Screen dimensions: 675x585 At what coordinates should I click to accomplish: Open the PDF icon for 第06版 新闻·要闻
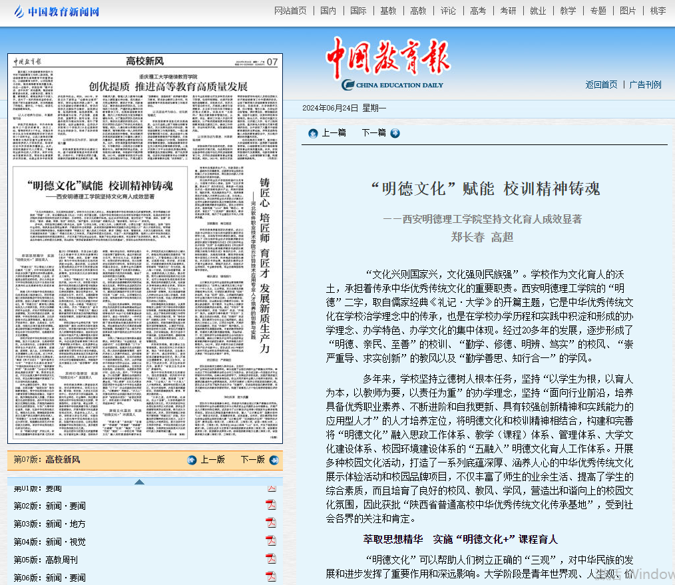(271, 577)
